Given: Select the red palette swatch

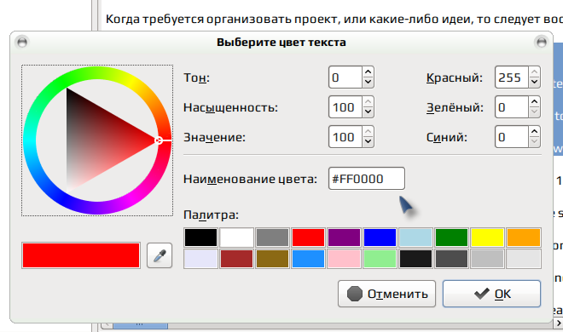Looking at the screenshot, I should (308, 238).
